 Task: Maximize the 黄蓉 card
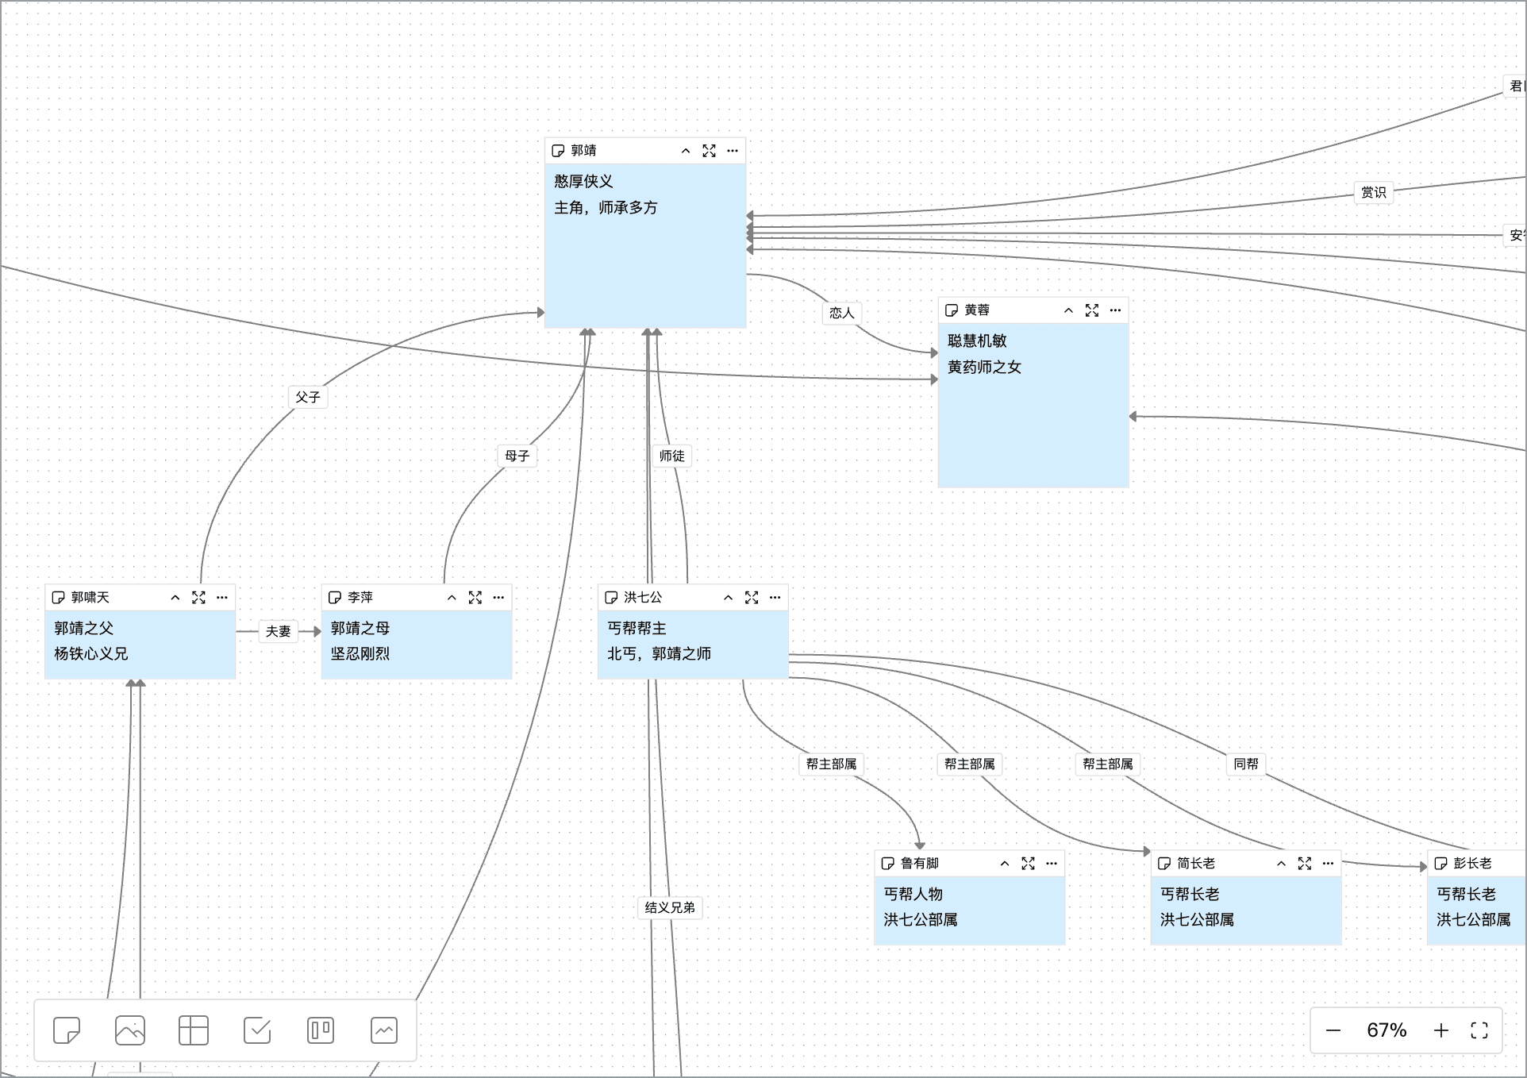pyautogui.click(x=1092, y=310)
